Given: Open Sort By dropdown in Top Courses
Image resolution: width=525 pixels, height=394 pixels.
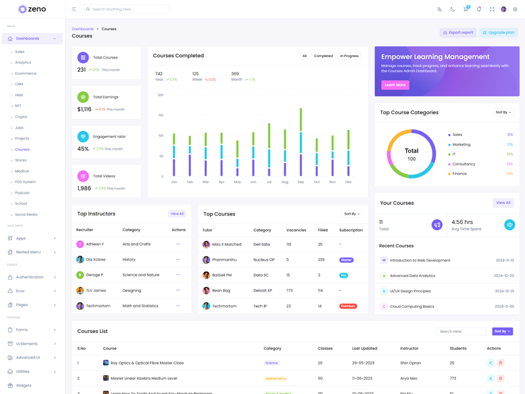Looking at the screenshot, I should point(352,214).
